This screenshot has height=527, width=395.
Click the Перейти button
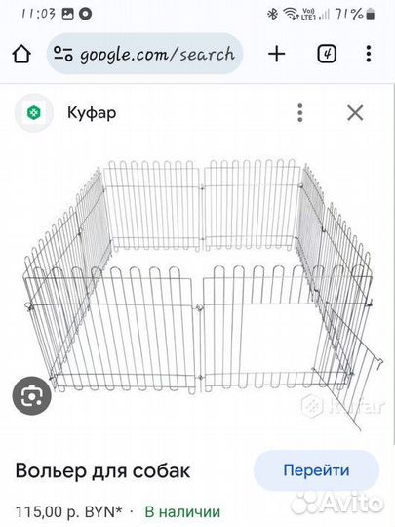click(316, 470)
